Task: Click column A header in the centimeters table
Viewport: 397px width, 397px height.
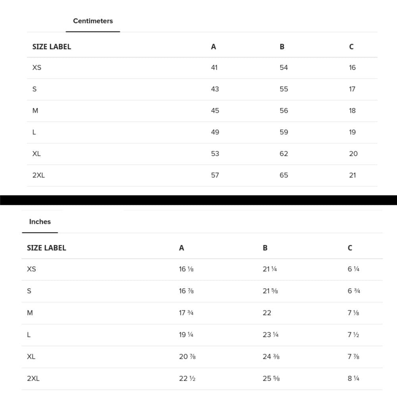Action: point(214,47)
